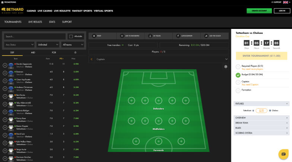The height and width of the screenshot is (162, 292).
Task: Click the Ask the Coach icon
Action: [x=206, y=36]
